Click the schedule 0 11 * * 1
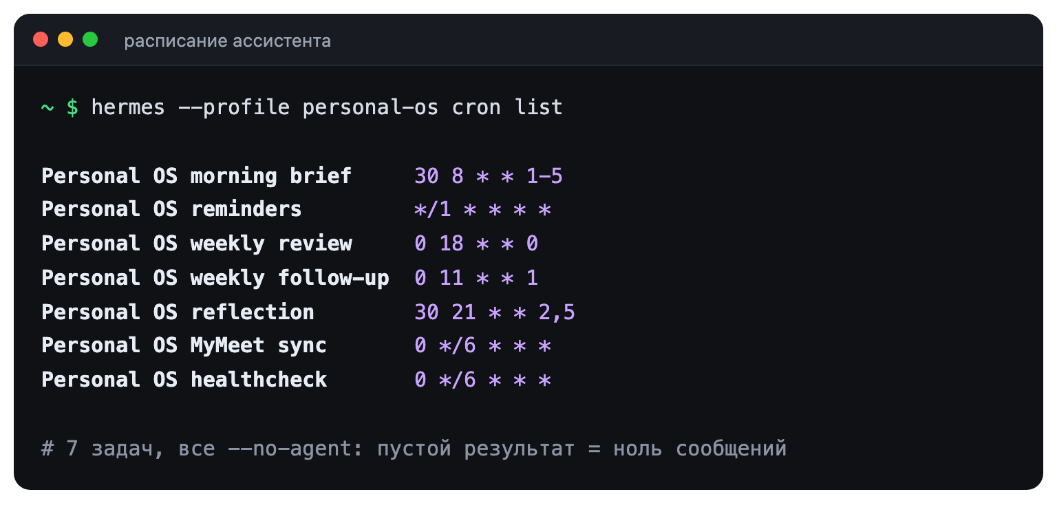This screenshot has height=505, width=1057. (x=476, y=278)
